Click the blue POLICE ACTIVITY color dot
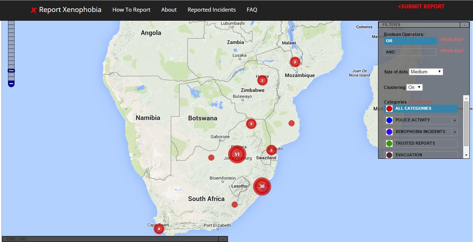 [389, 120]
